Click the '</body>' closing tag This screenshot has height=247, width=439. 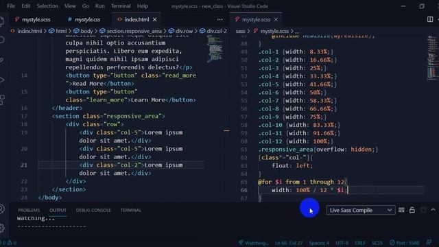(50, 198)
